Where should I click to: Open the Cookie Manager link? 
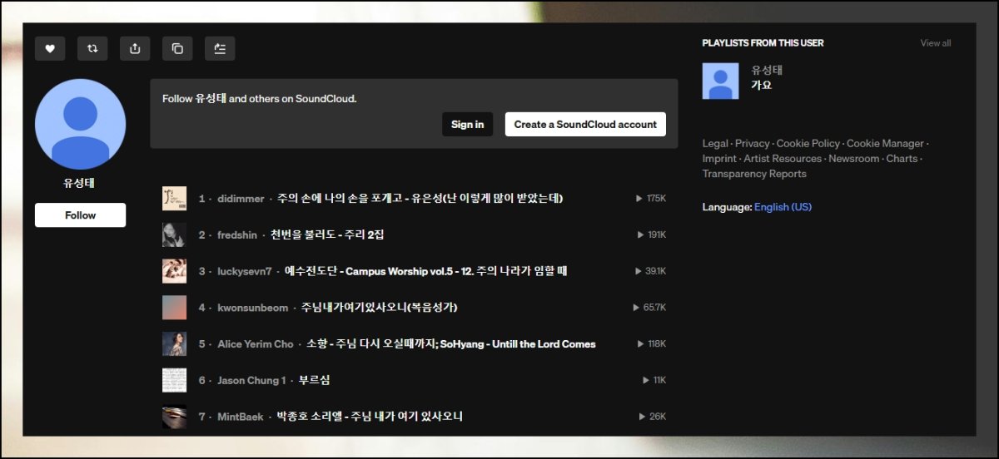coord(885,144)
